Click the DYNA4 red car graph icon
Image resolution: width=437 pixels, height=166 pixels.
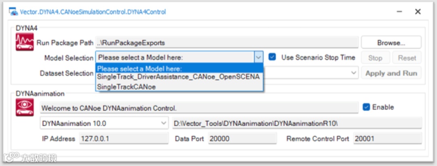[25, 42]
